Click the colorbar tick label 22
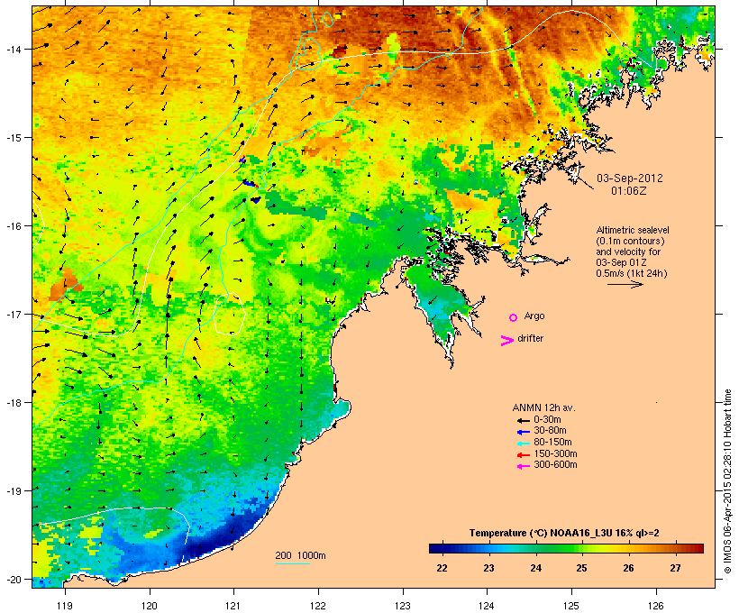This screenshot has width=739, height=613. (442, 568)
